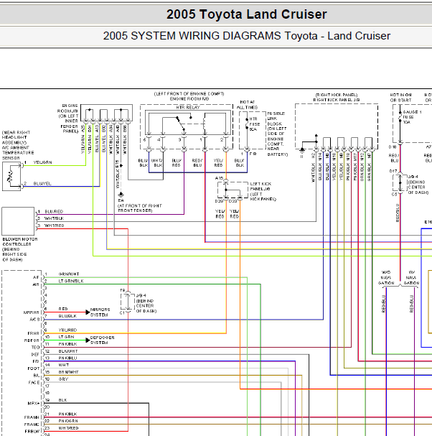Screen dimensions: 432x436
Task: Click the pin 16 'GRY' wire label
Action: 63,379
